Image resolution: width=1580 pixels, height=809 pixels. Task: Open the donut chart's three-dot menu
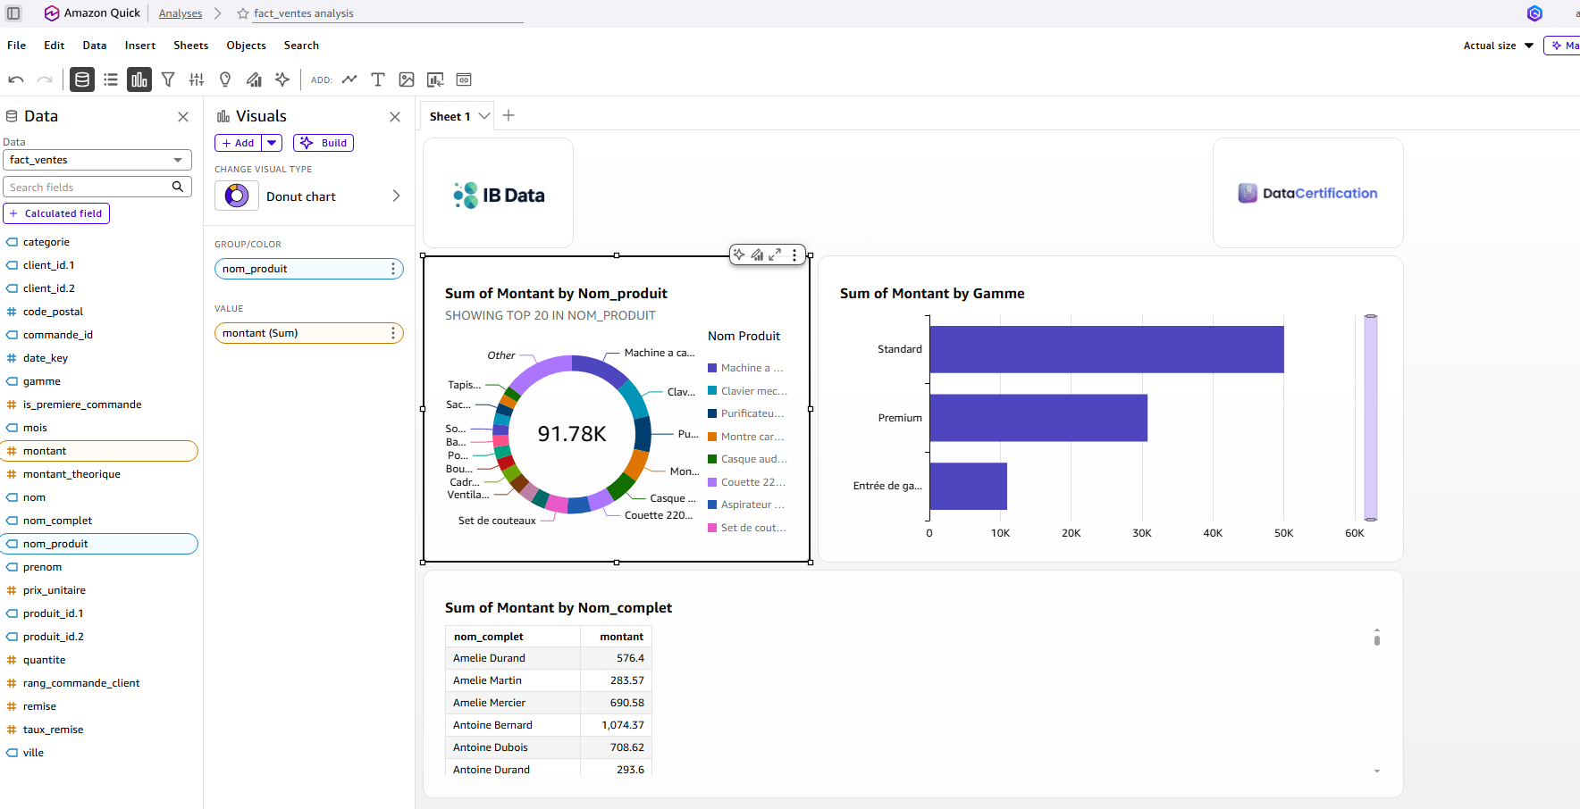(x=794, y=254)
